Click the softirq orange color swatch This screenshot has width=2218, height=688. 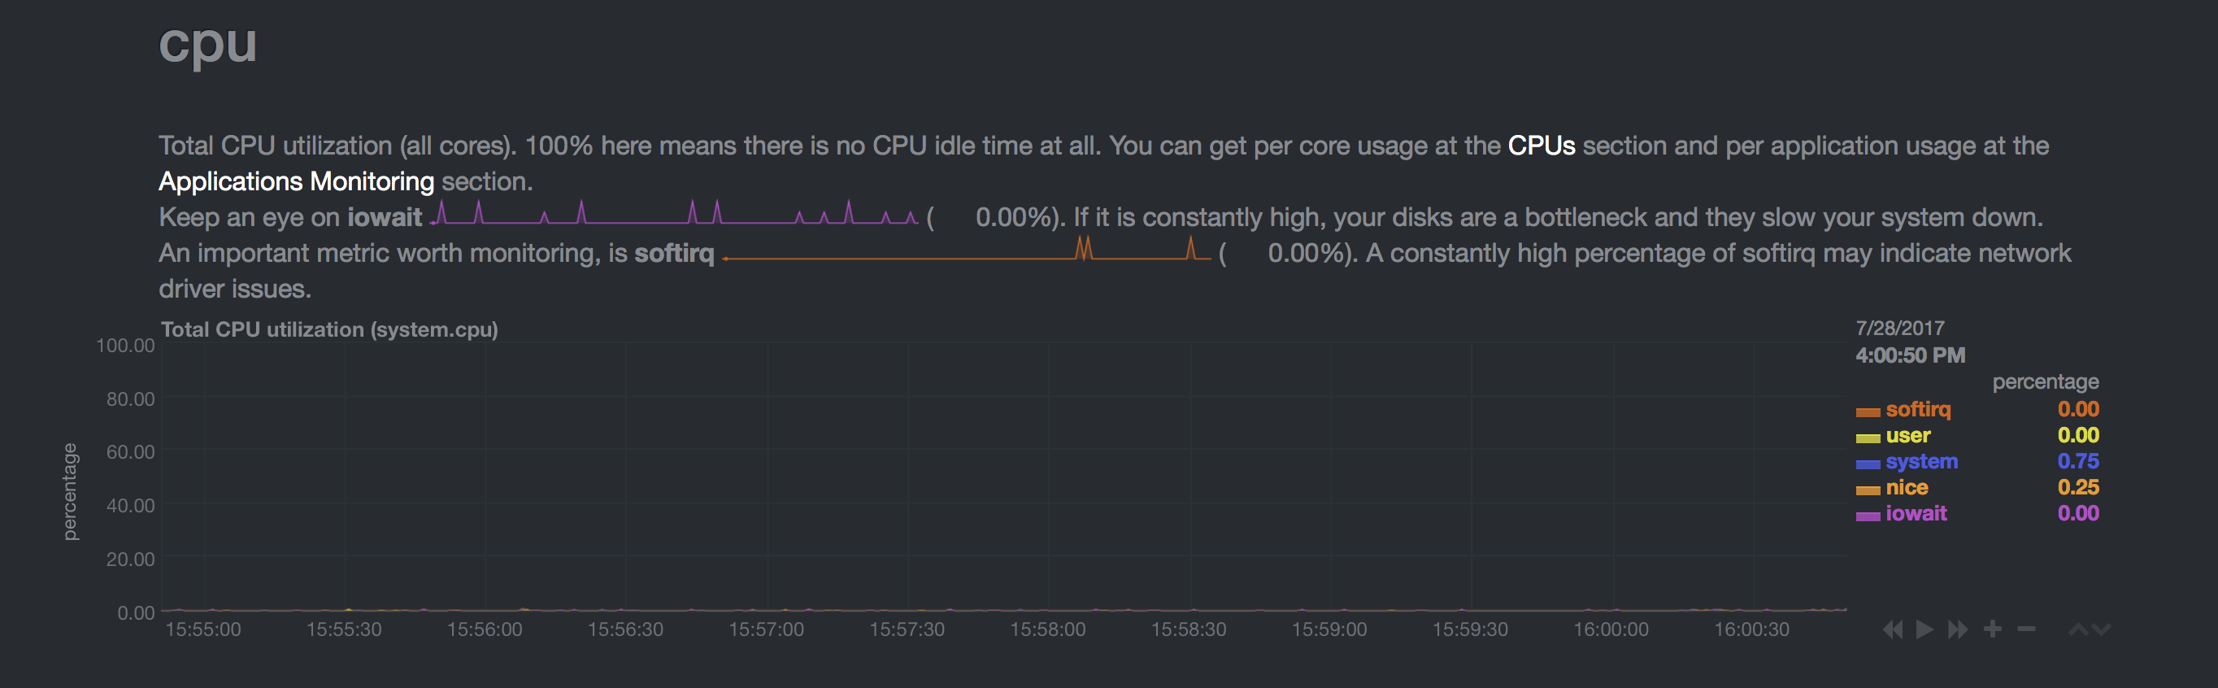pyautogui.click(x=1868, y=411)
